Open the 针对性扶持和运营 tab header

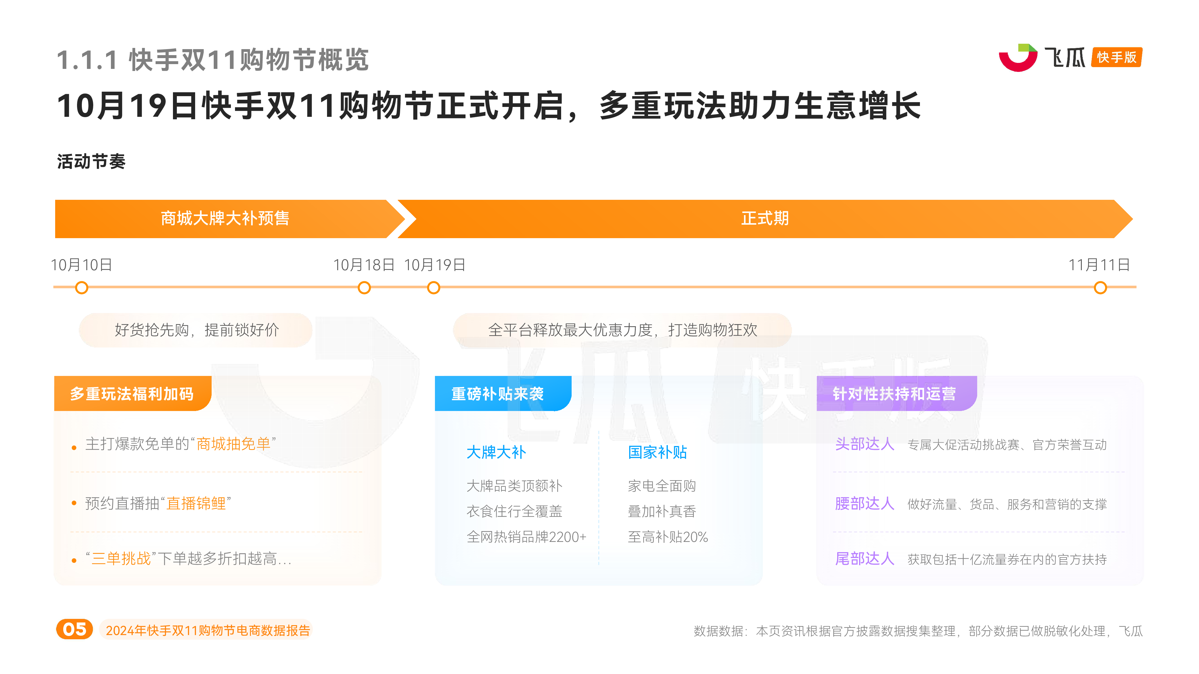897,394
